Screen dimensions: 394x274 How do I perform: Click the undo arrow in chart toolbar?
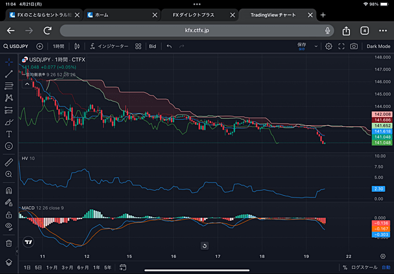169,46
